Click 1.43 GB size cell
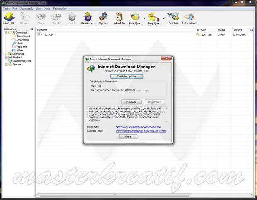This screenshot has height=200, width=257. pos(206,35)
